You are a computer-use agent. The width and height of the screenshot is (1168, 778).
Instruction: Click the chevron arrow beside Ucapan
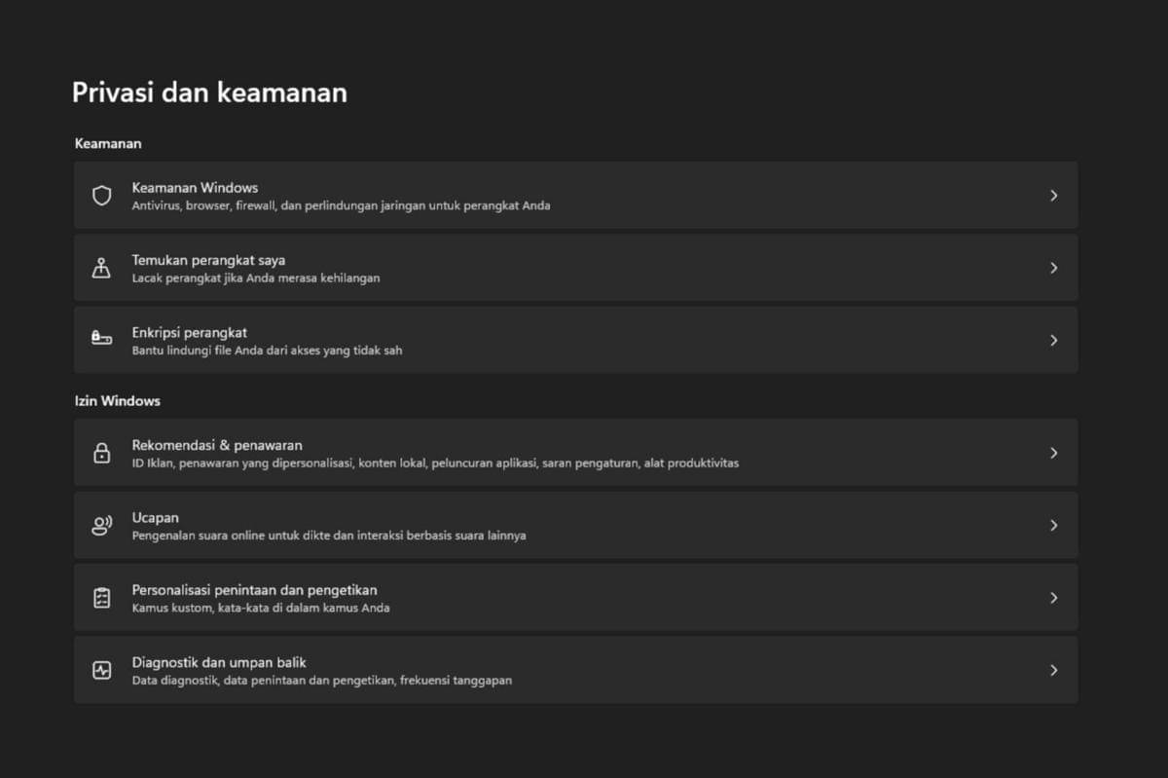[1053, 526]
